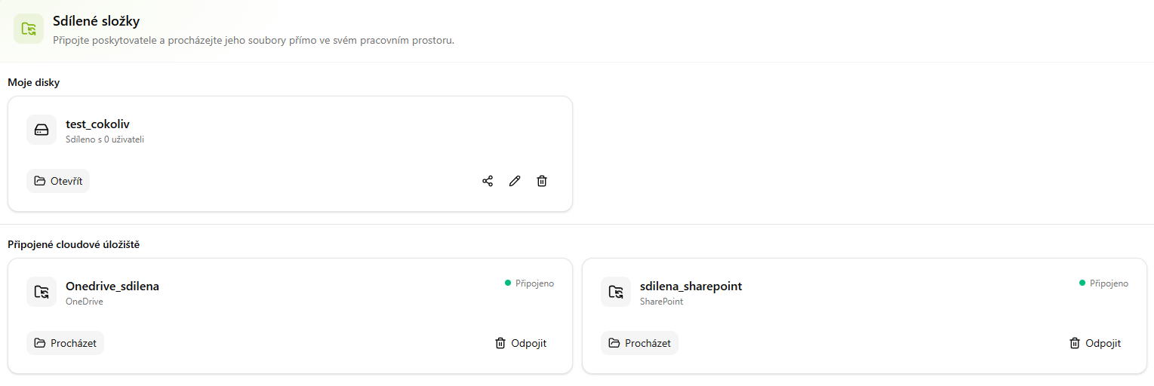Image resolution: width=1154 pixels, height=386 pixels.
Task: Disconnect sdilena_sharepoint via Odpojit
Action: [1095, 343]
